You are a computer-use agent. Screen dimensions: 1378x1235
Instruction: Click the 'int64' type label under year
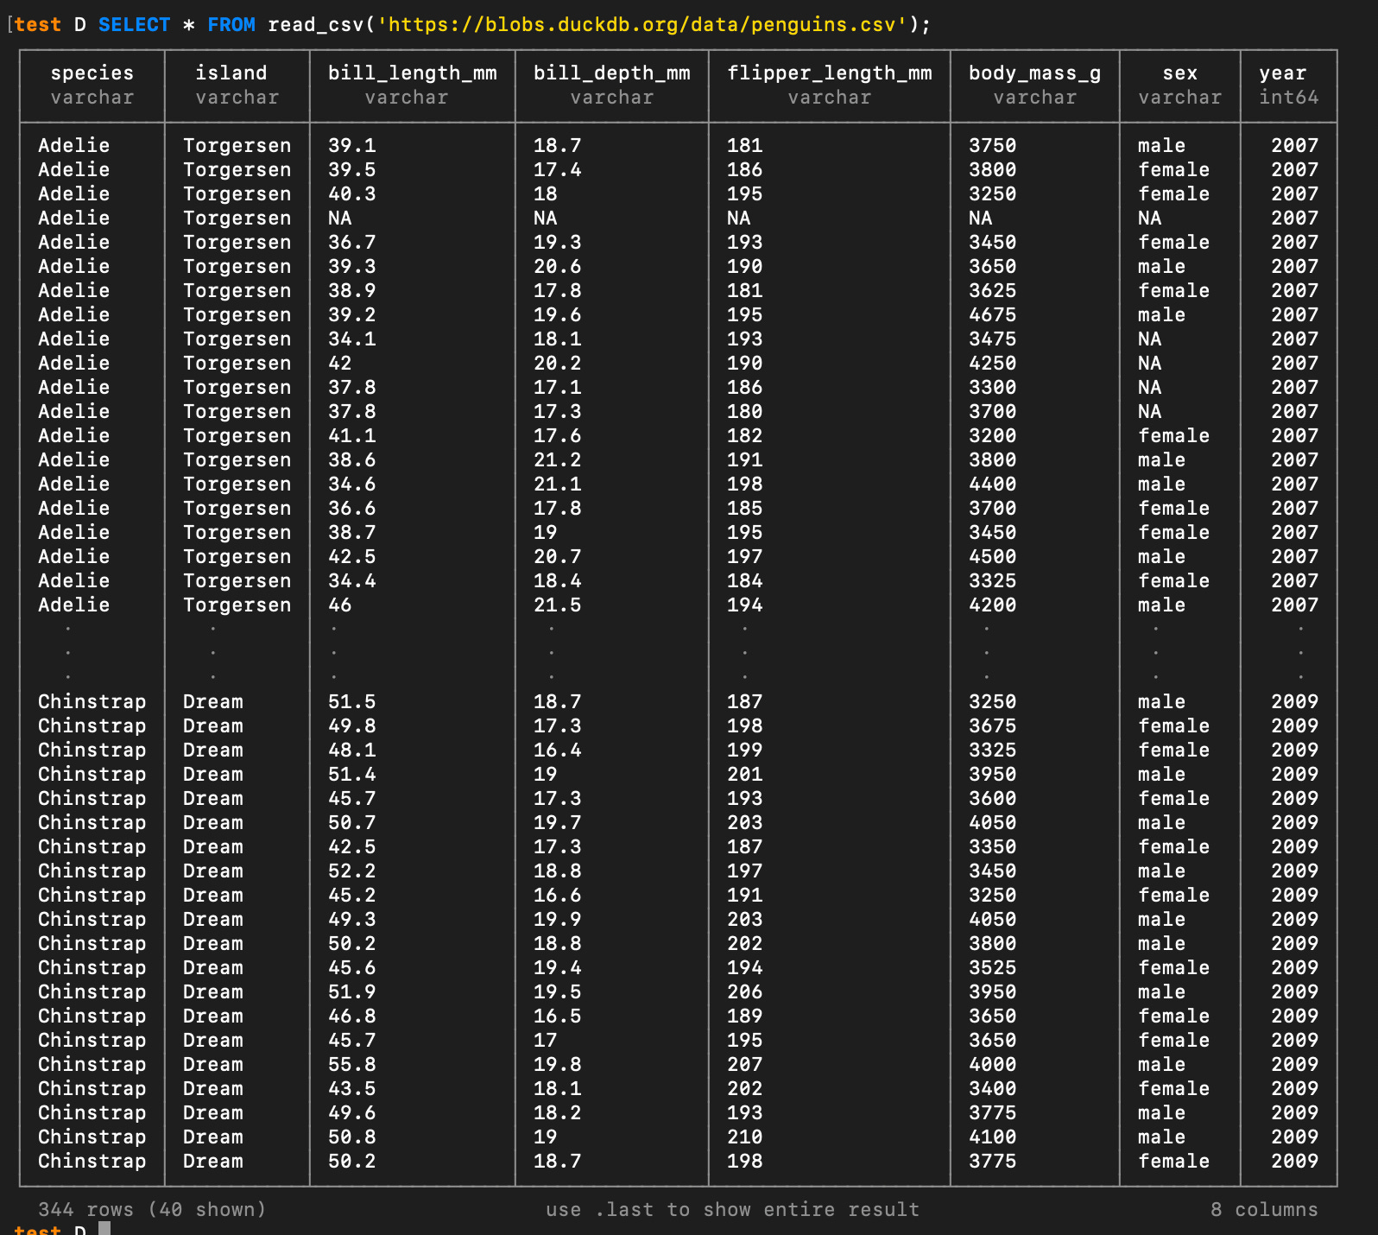[1289, 97]
